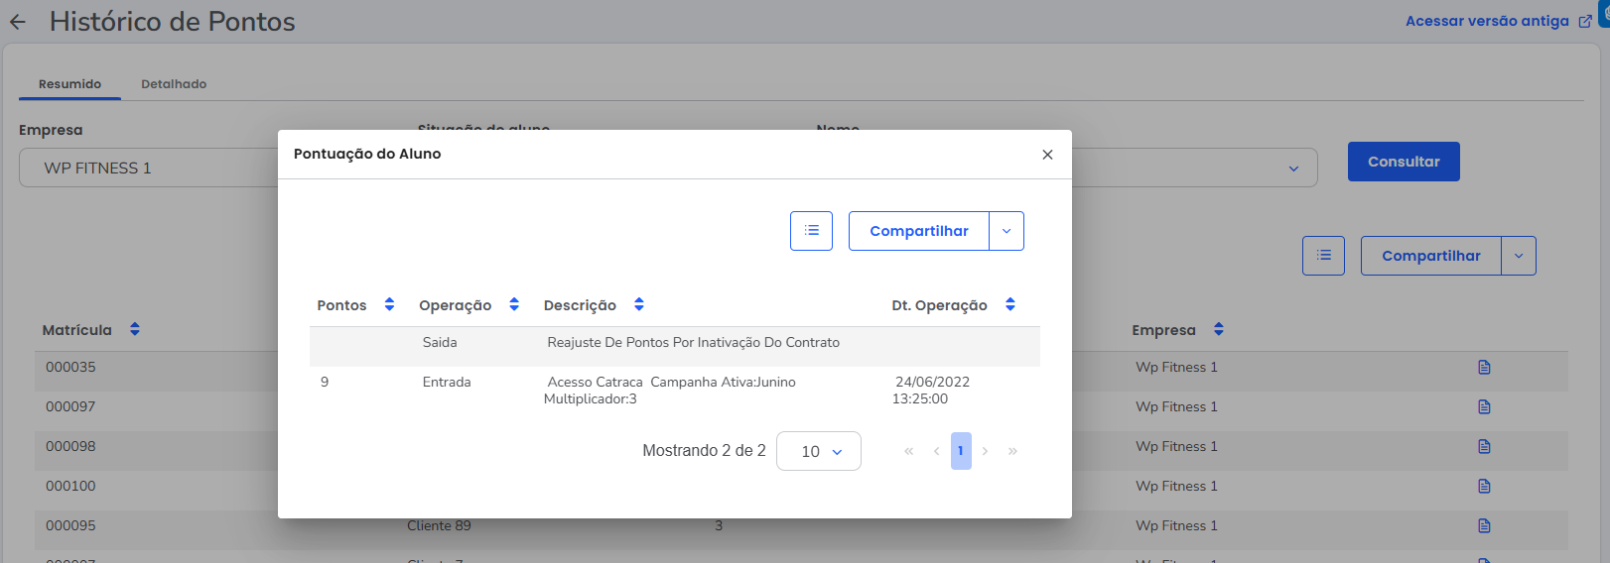Select page 1 in dialog pagination

coord(960,451)
